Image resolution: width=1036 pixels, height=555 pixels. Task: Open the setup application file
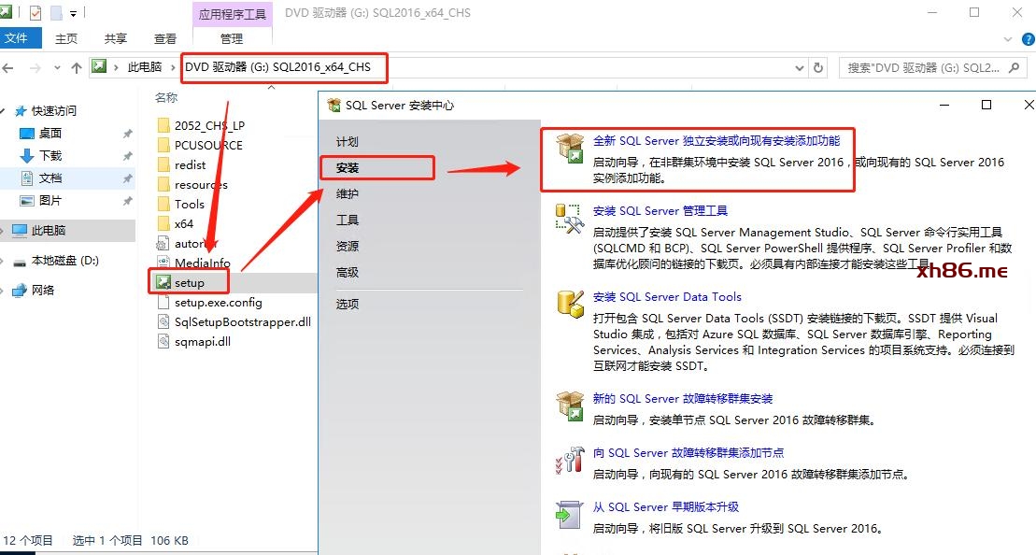(x=189, y=282)
